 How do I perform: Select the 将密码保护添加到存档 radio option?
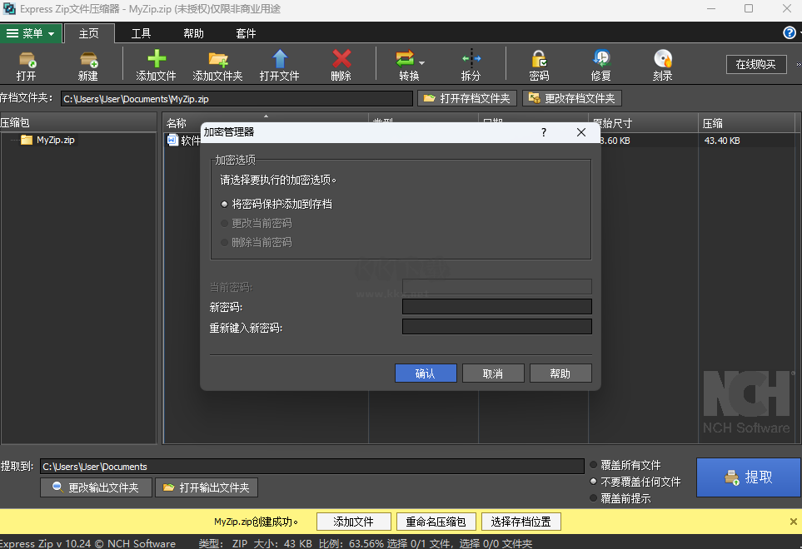coord(225,203)
